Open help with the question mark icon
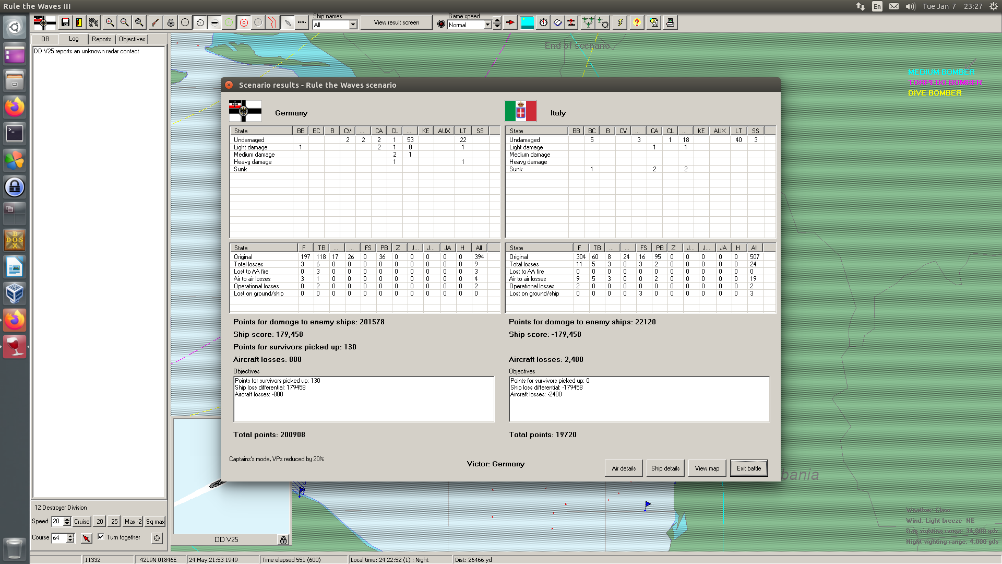1002x564 pixels. pos(637,22)
